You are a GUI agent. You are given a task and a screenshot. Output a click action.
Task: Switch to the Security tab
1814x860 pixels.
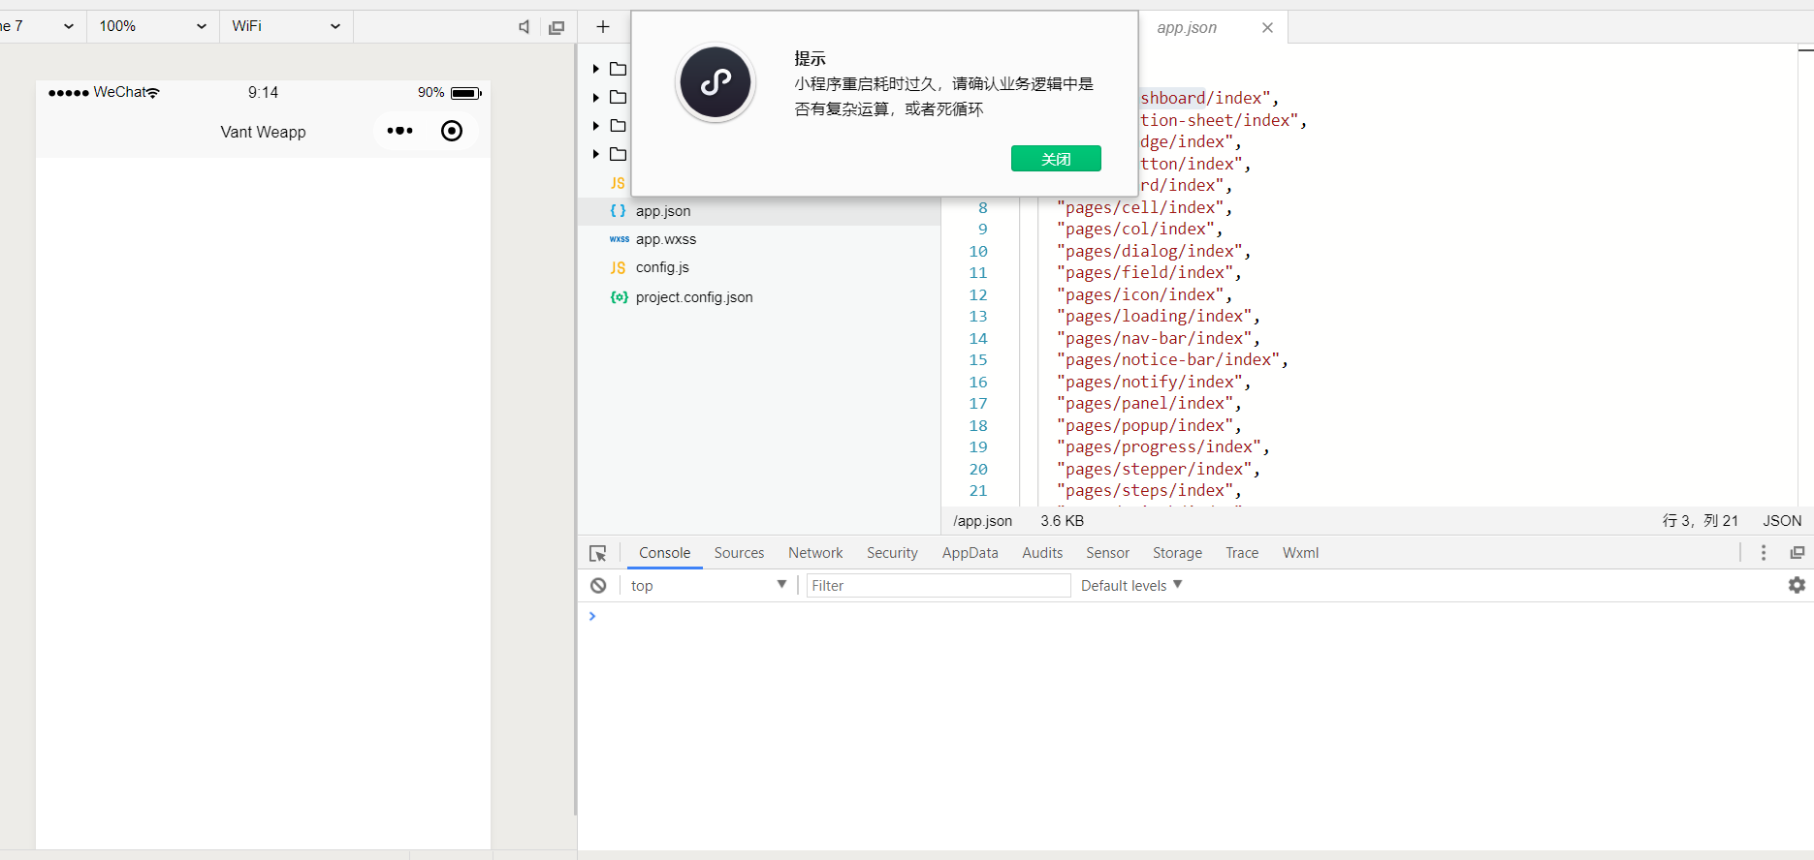coord(892,553)
